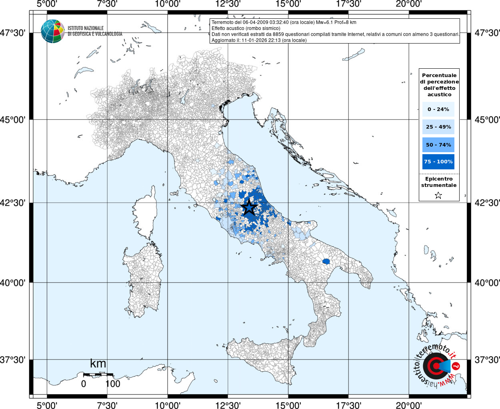Screen dimensions: 500x409
Task: Click the left axis label 42°30'
Action: tap(12, 203)
